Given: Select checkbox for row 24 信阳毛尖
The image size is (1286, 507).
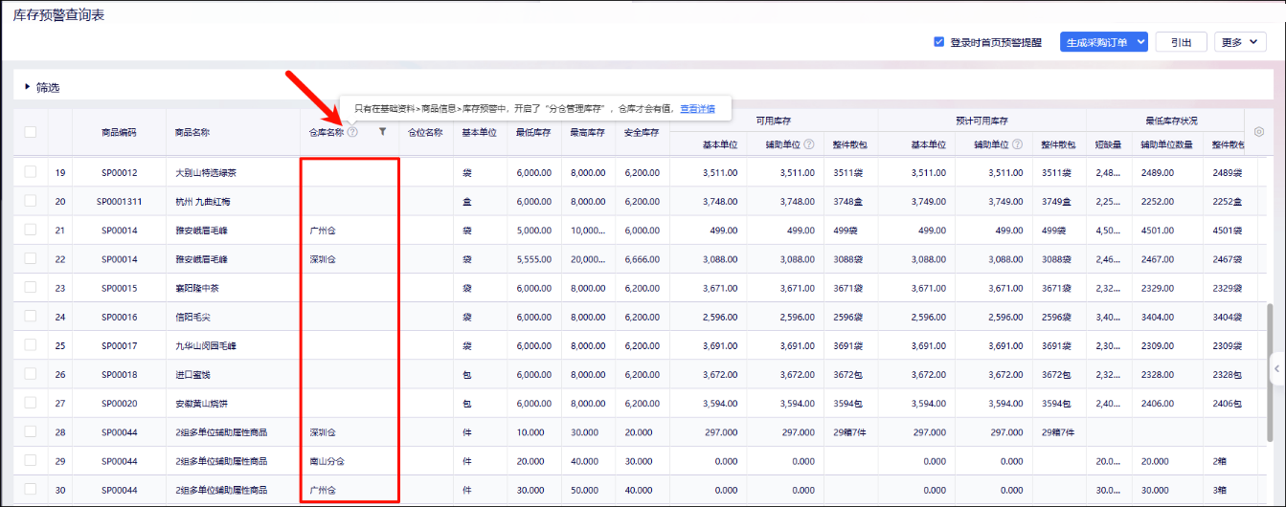Looking at the screenshot, I should click(31, 316).
